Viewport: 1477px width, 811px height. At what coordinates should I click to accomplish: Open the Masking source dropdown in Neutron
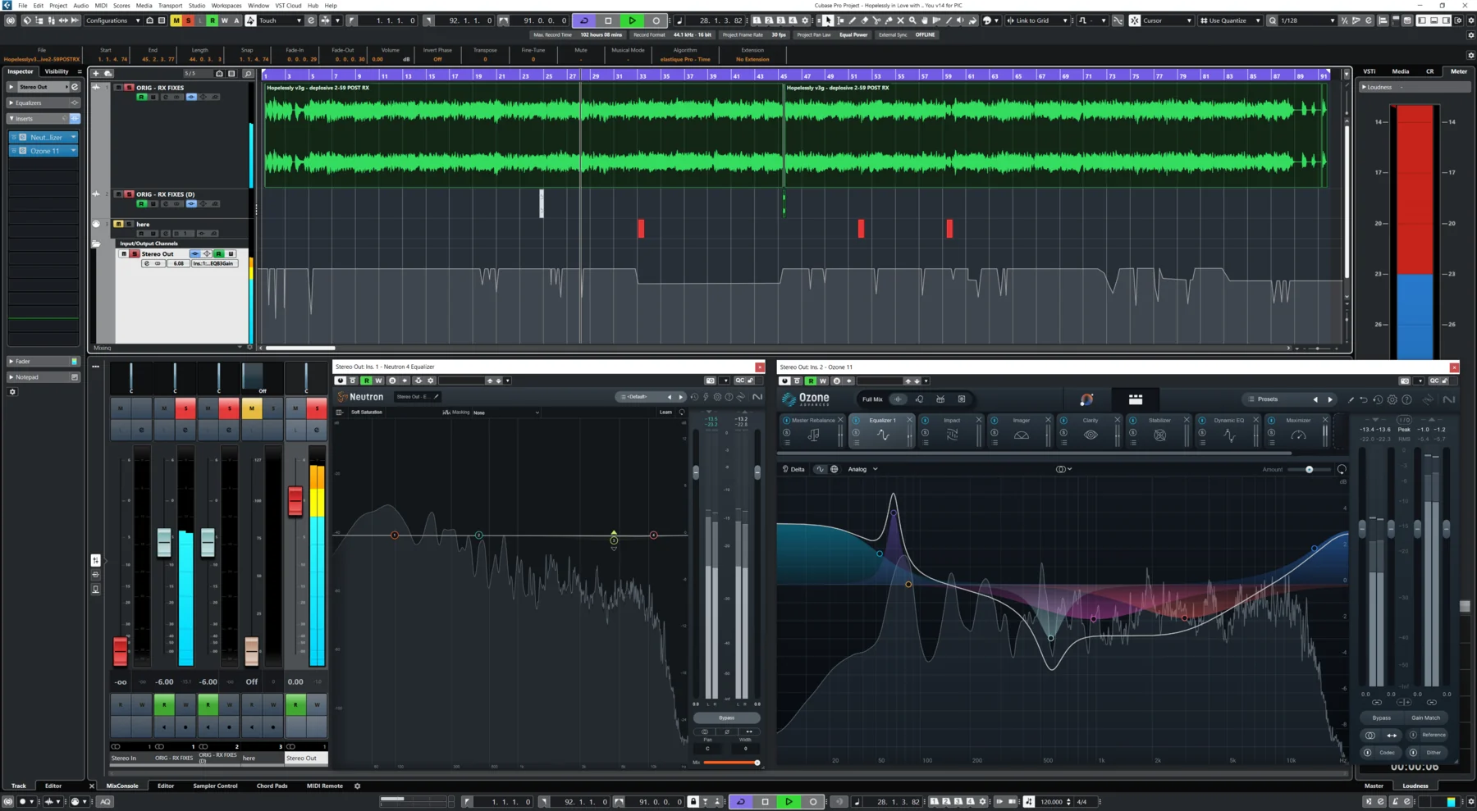505,412
